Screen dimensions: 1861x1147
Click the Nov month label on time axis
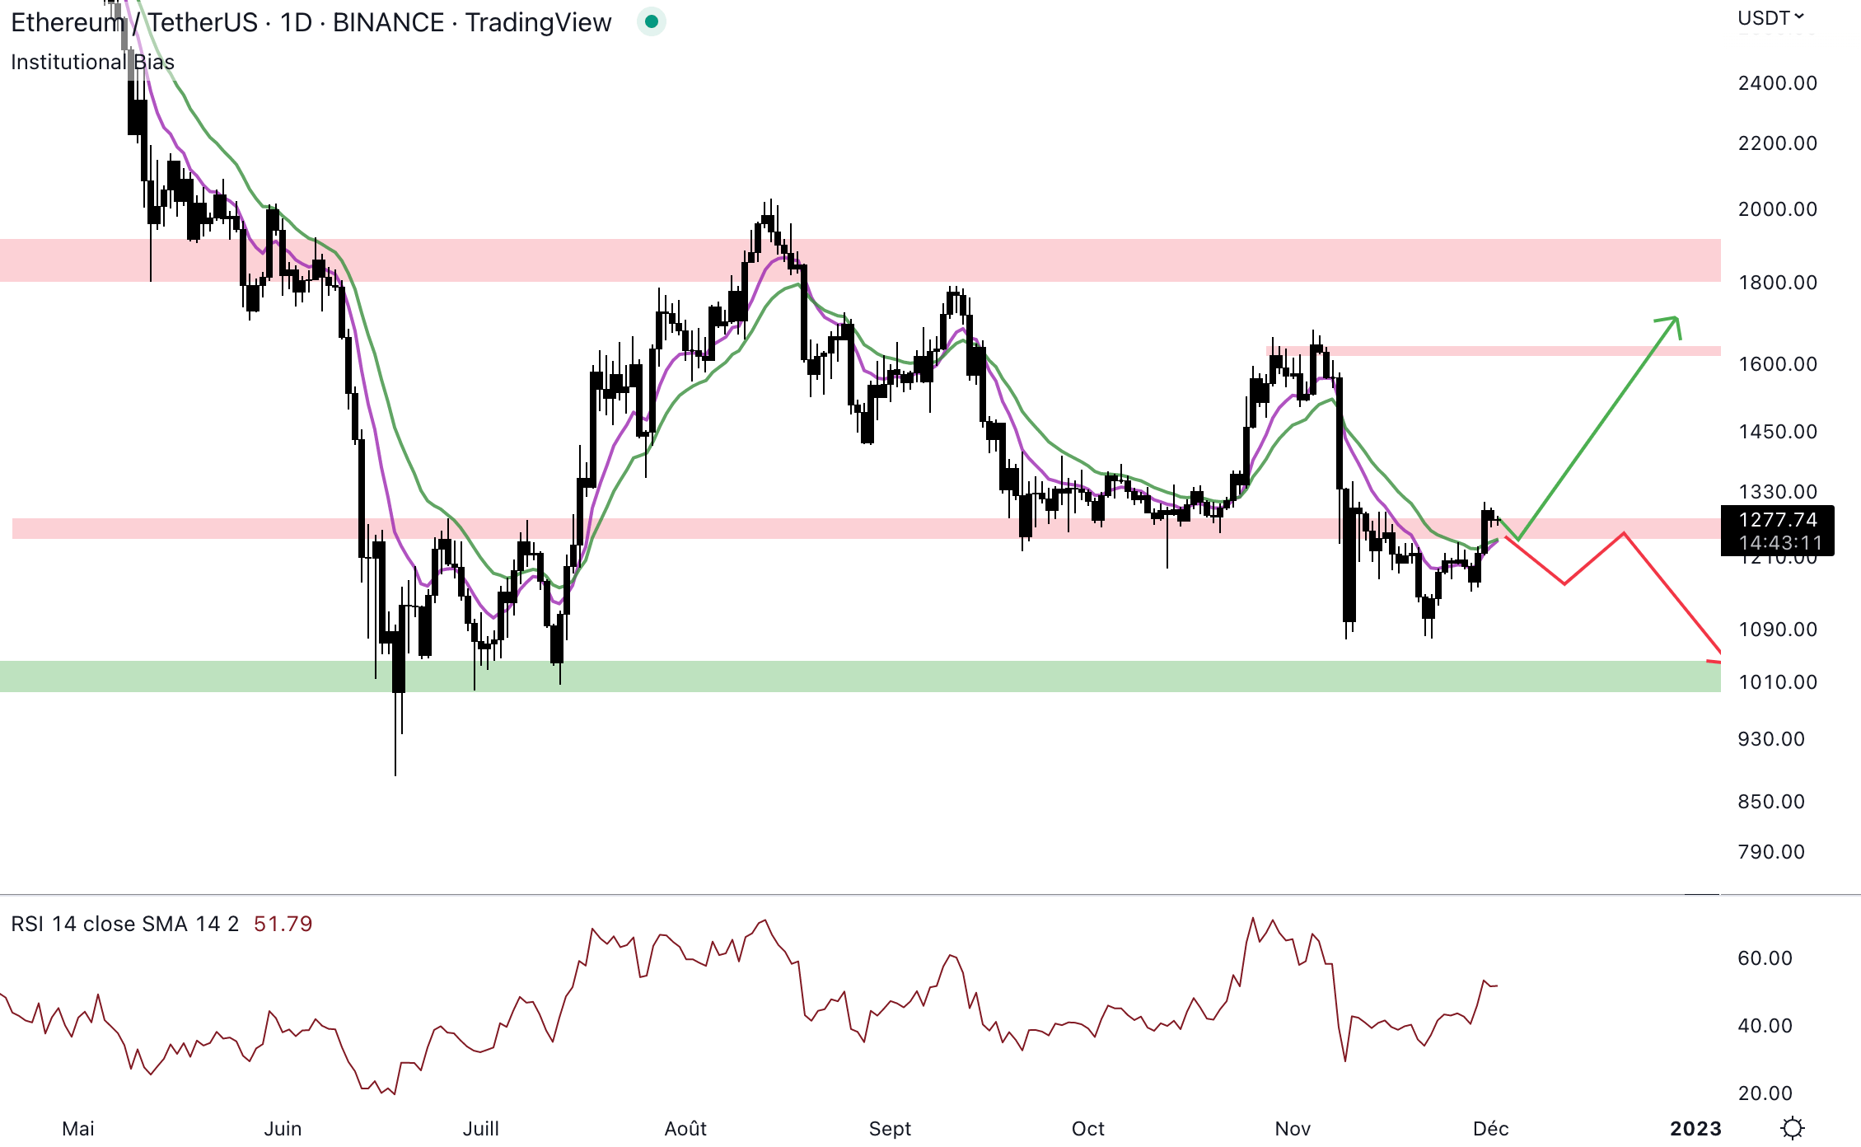1292,1128
